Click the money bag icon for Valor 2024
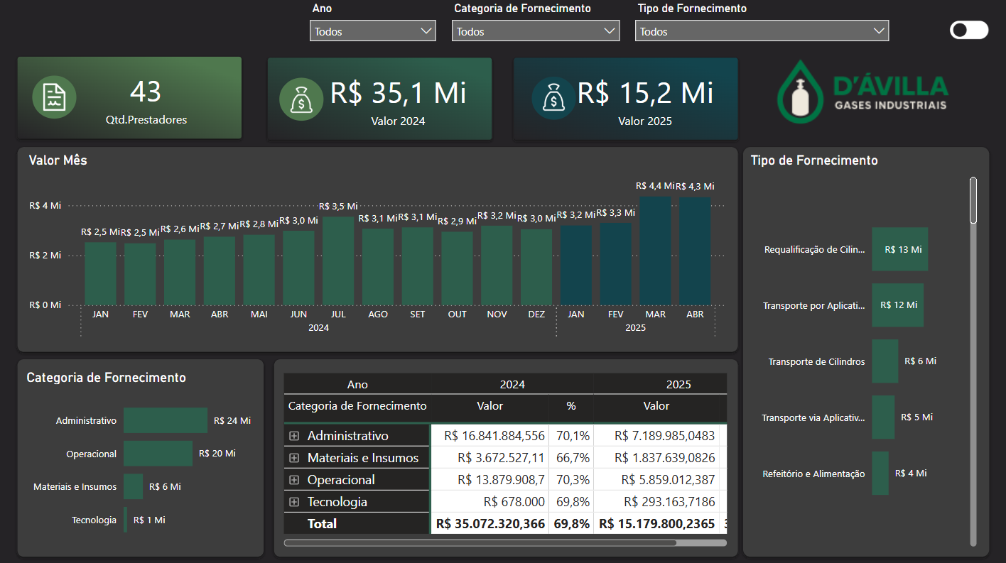The height and width of the screenshot is (563, 1006). [x=301, y=99]
